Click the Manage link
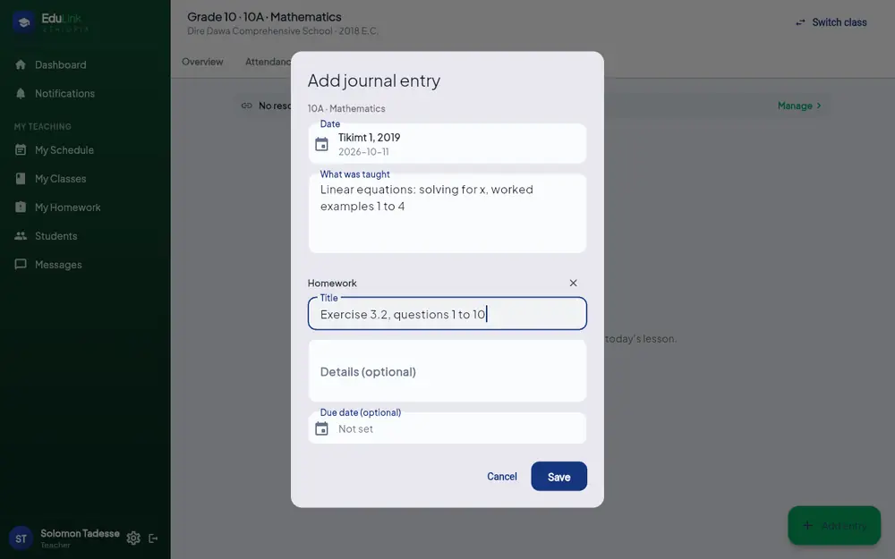 click(x=799, y=106)
